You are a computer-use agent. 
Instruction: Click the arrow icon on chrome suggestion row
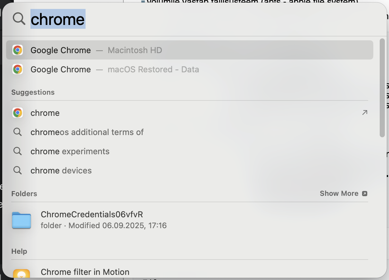[365, 113]
